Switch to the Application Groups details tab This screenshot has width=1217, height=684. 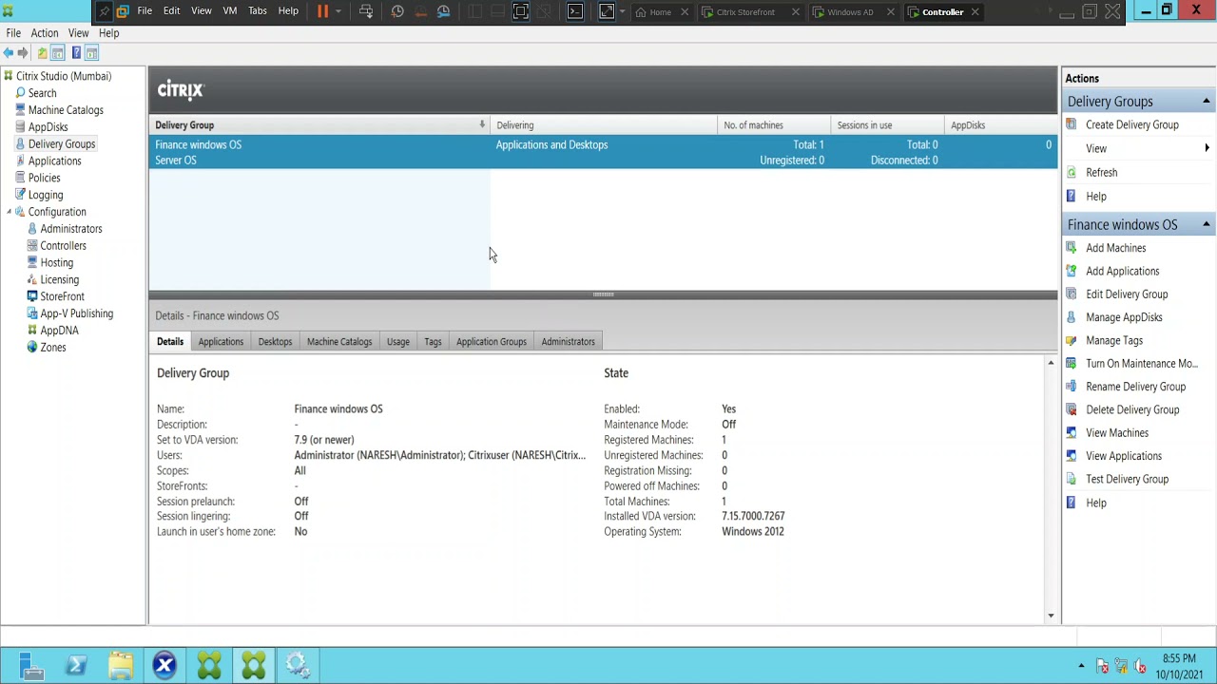[492, 342]
